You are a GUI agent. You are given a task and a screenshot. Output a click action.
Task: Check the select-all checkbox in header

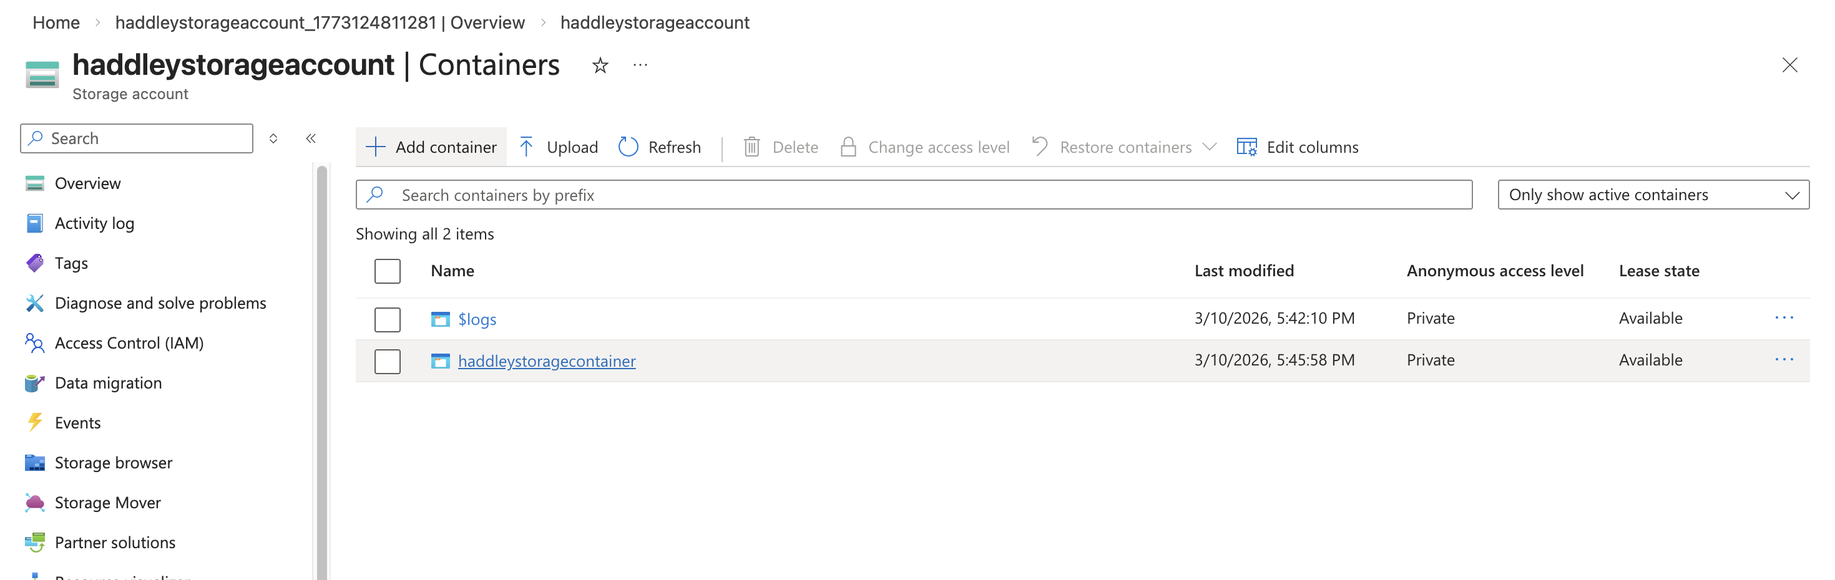pyautogui.click(x=387, y=271)
